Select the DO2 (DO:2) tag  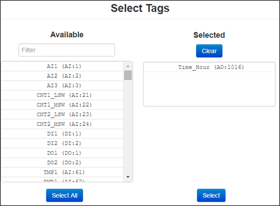[x=62, y=163]
